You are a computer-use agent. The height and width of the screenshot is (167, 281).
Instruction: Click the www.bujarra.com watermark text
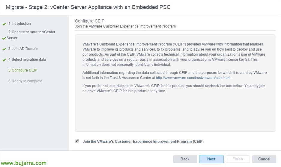24,163
